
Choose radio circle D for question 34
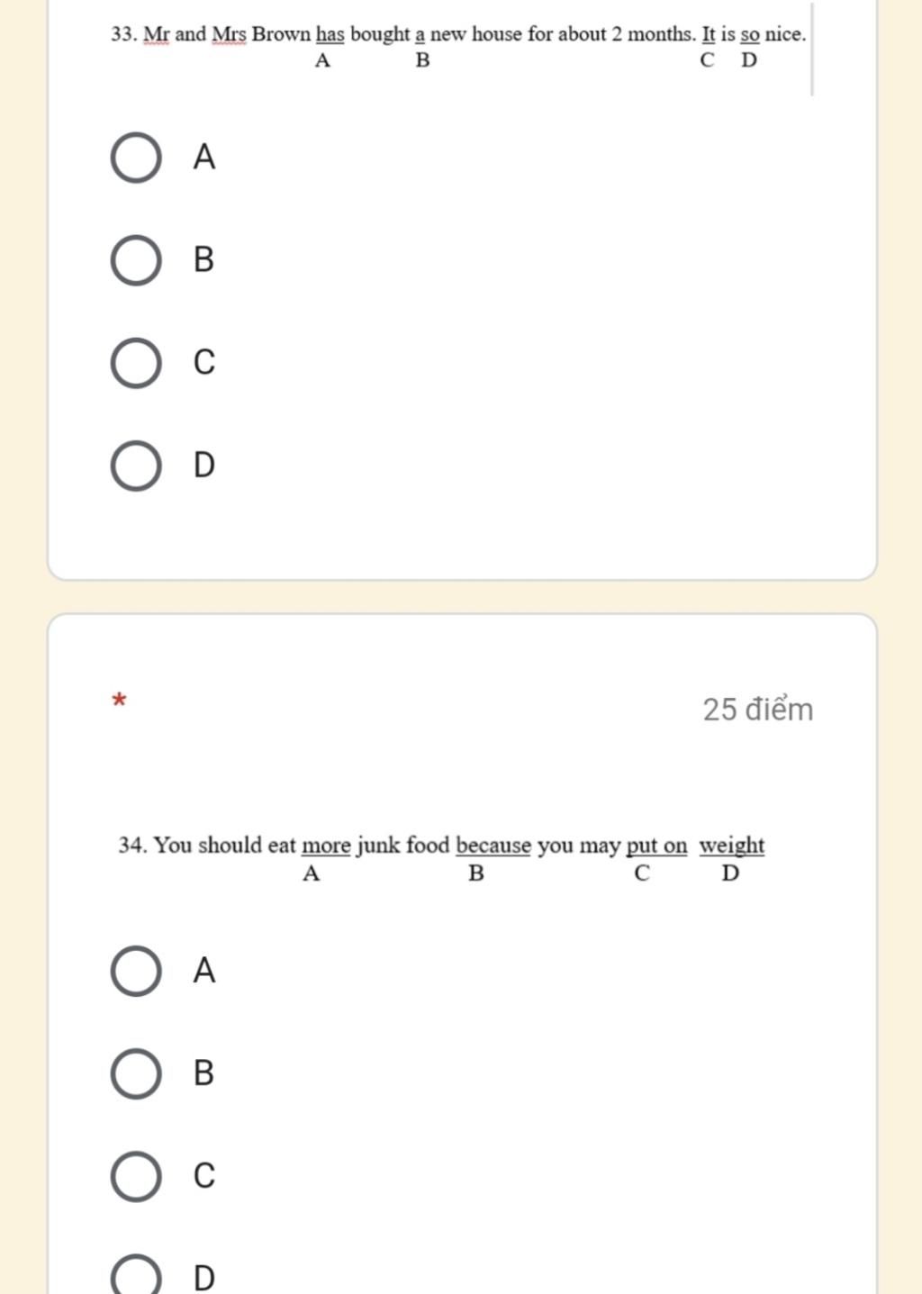click(x=136, y=1275)
